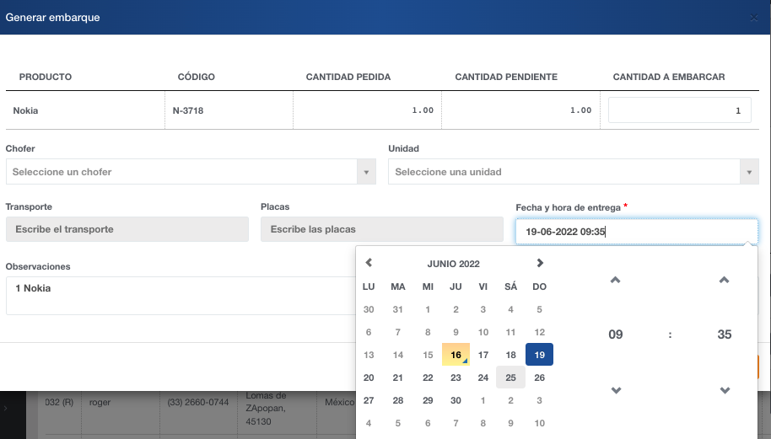Select June 16 in the calendar
Screen dimensions: 771x439
(x=456, y=356)
